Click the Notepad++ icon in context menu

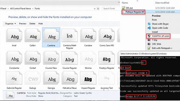tap(149, 48)
